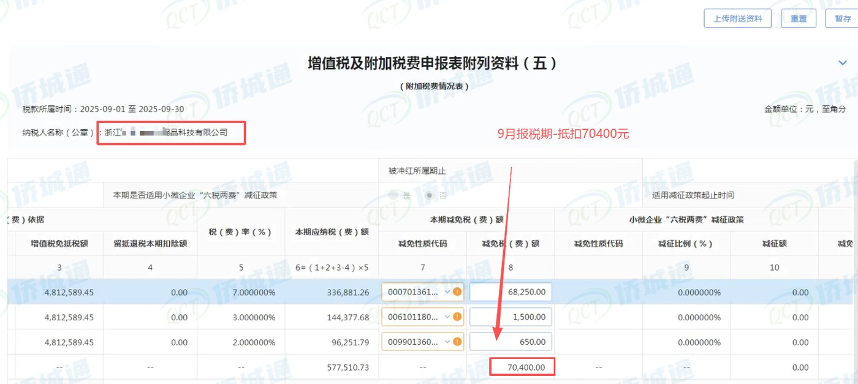Click the 减免税额 field showing 1,500.00

point(511,317)
